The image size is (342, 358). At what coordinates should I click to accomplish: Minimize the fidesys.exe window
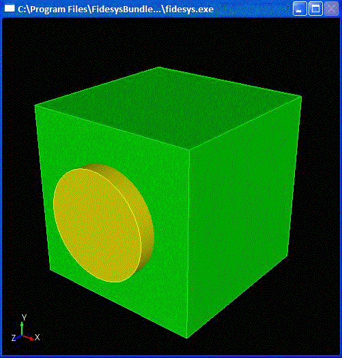(300, 9)
